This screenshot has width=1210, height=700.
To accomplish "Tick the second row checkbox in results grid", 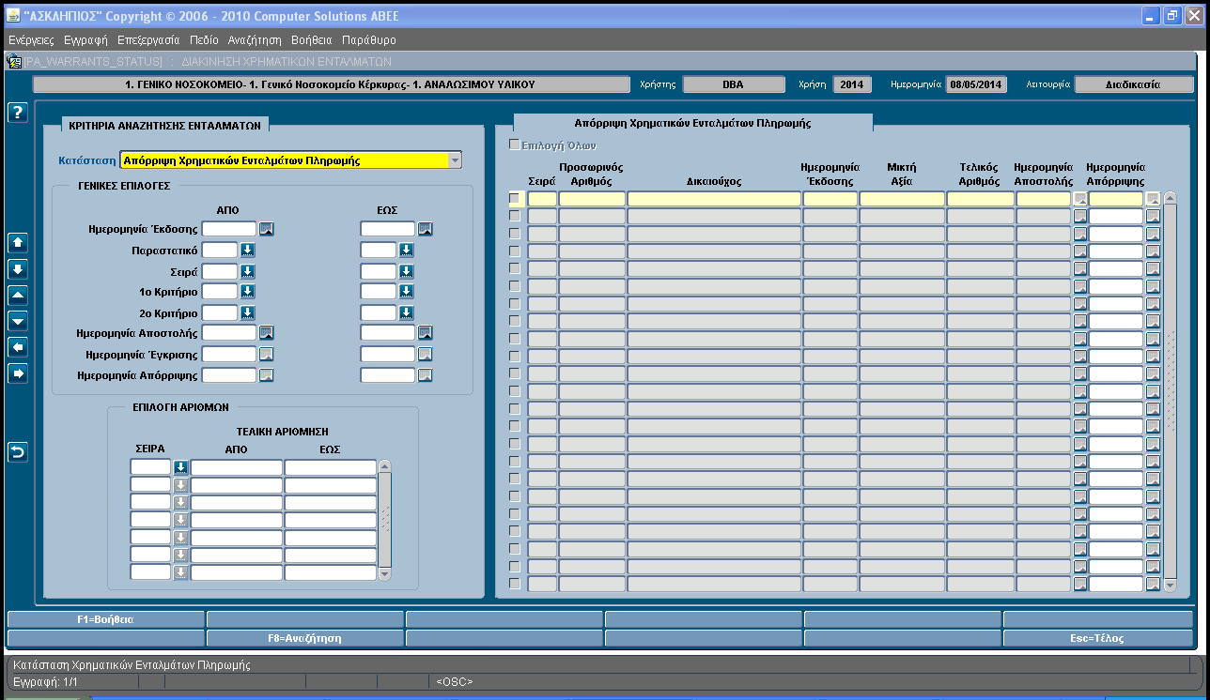I will (x=514, y=216).
